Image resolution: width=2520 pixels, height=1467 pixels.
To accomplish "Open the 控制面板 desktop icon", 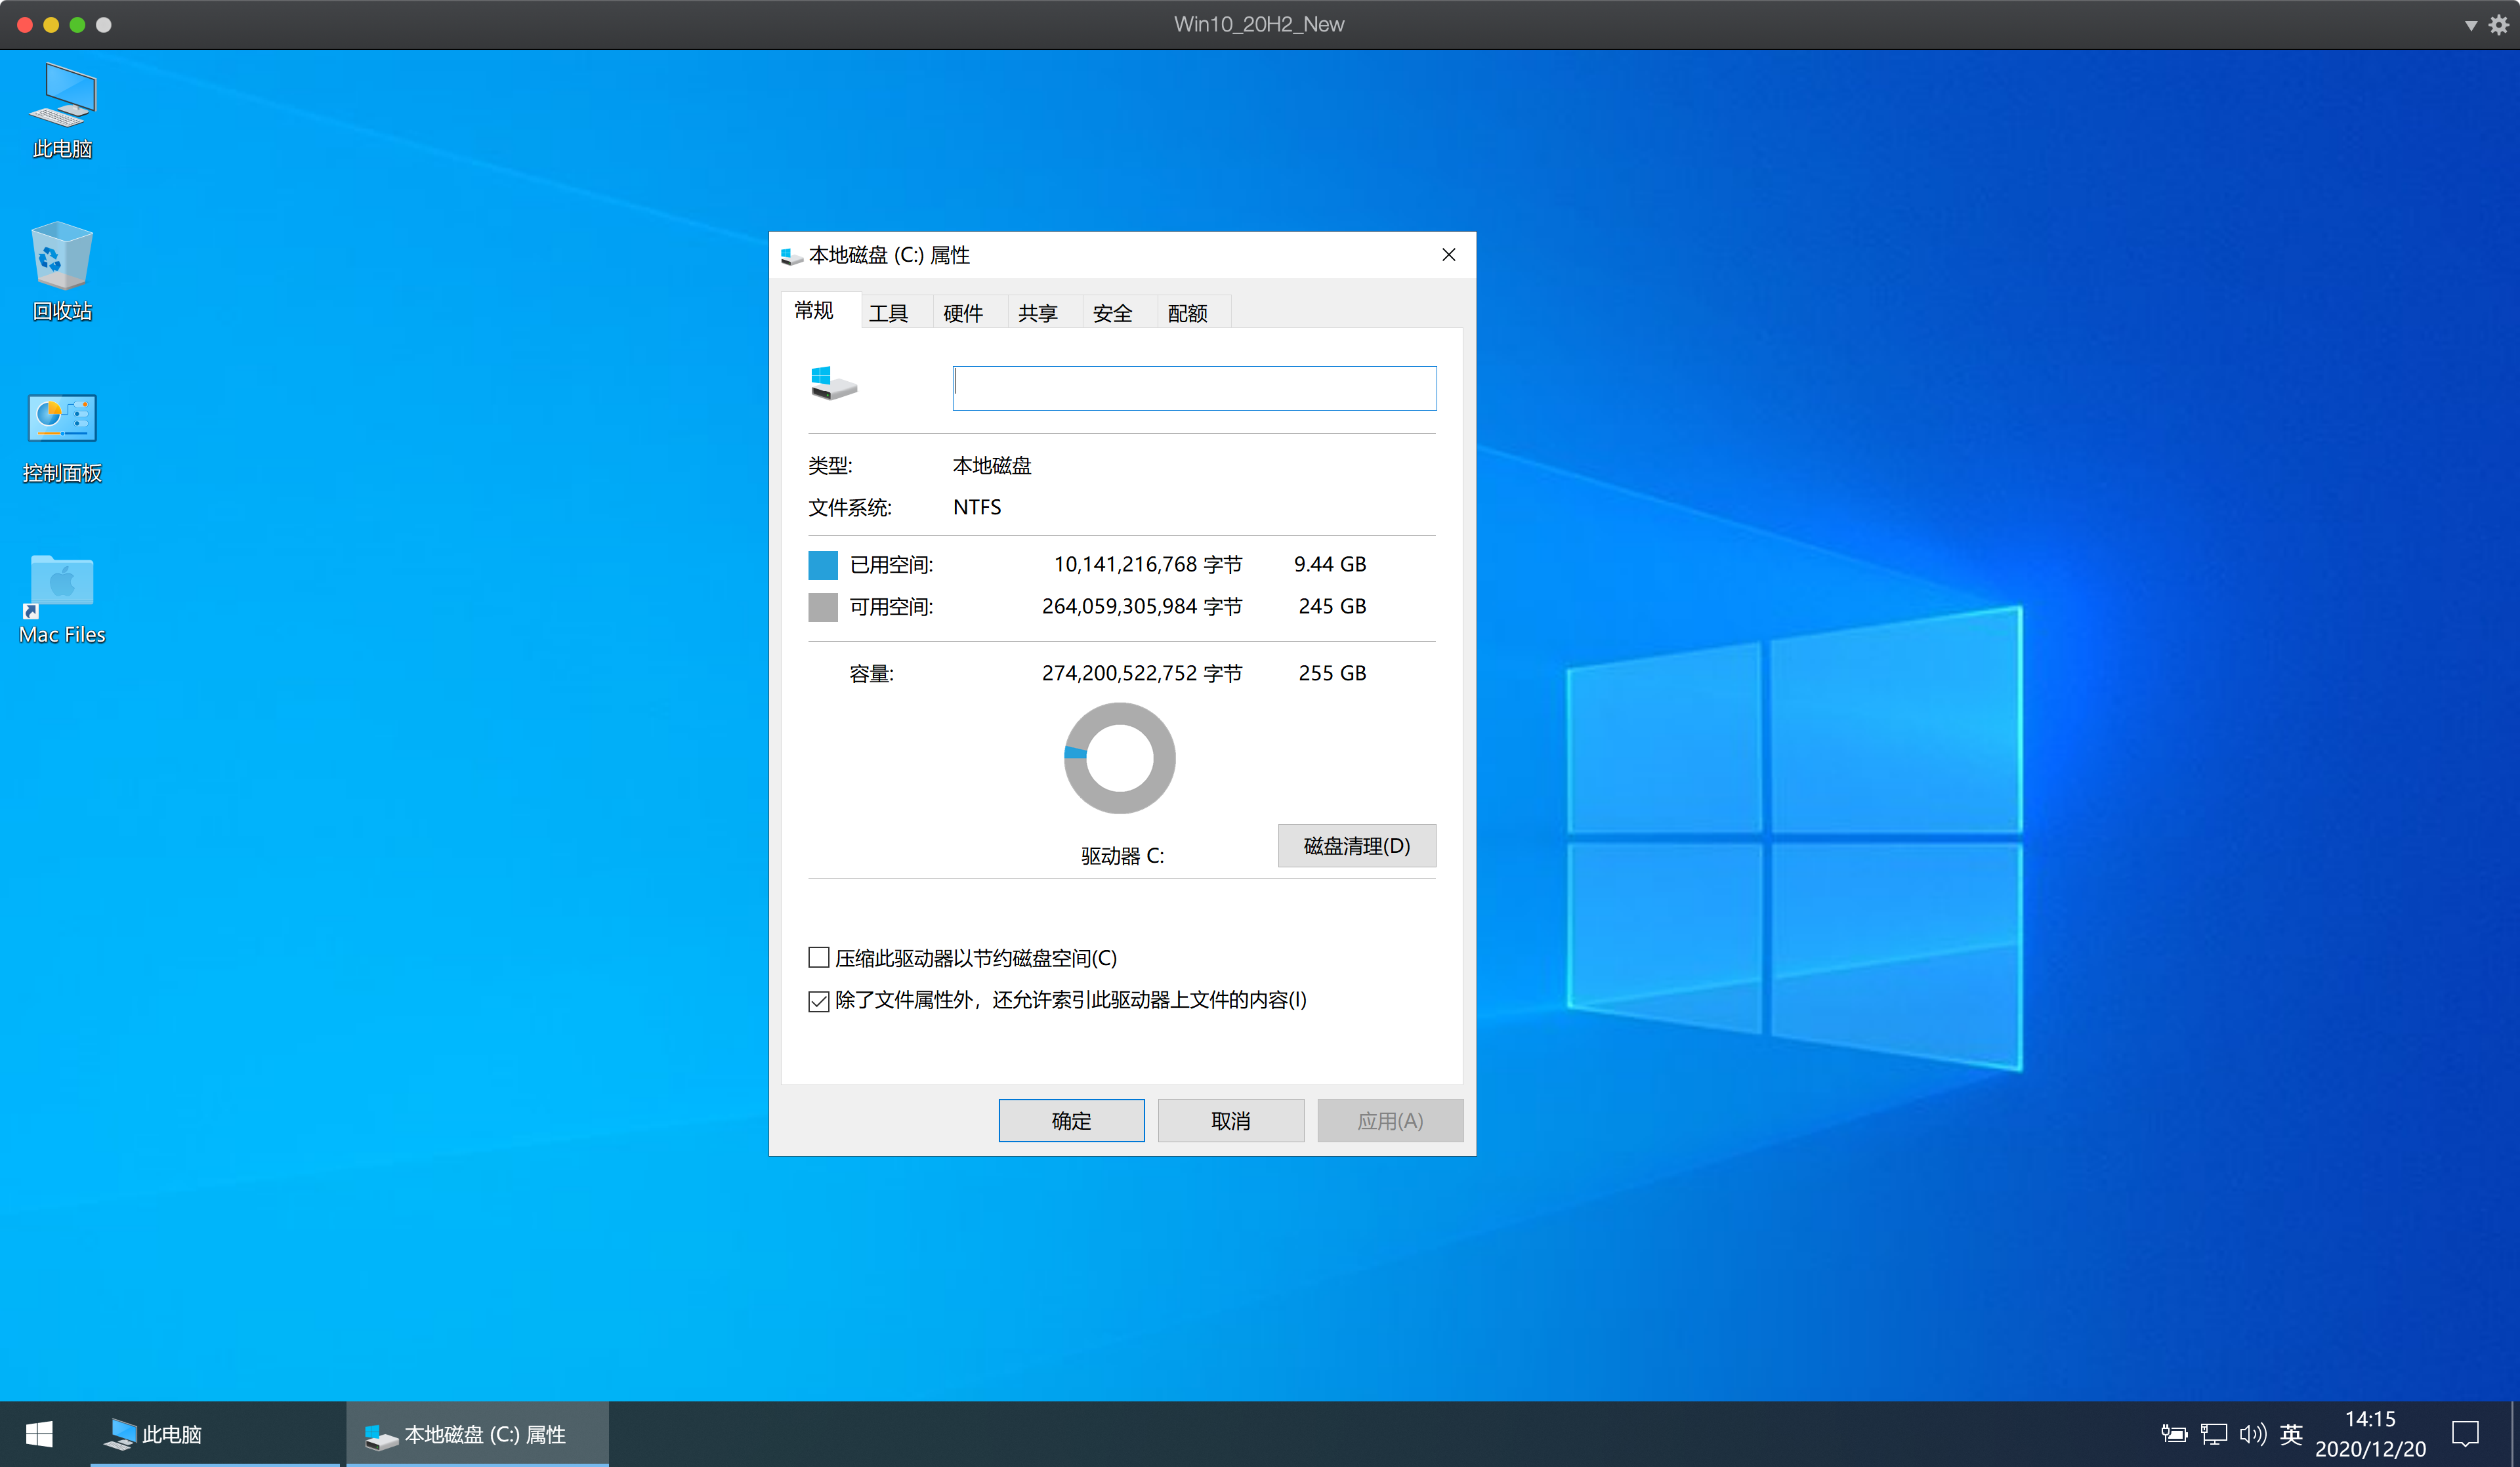I will [x=62, y=438].
